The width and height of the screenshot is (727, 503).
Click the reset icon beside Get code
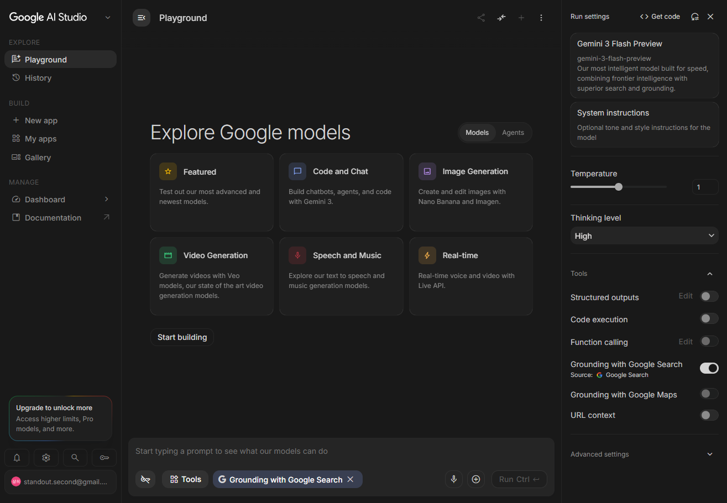point(695,17)
